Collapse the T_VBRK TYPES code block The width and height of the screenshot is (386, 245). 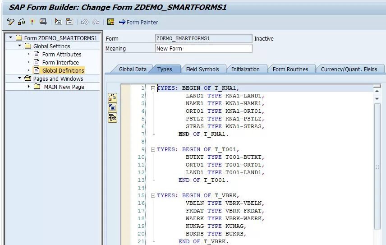pyautogui.click(x=153, y=195)
